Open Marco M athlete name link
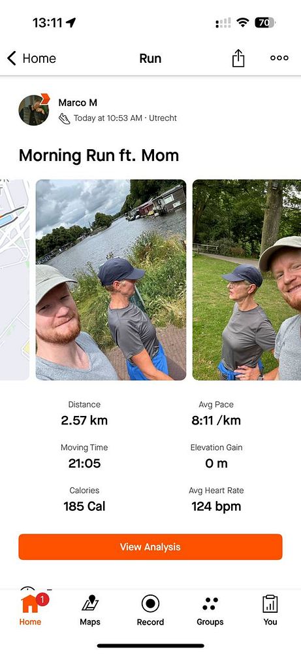 [x=78, y=103]
